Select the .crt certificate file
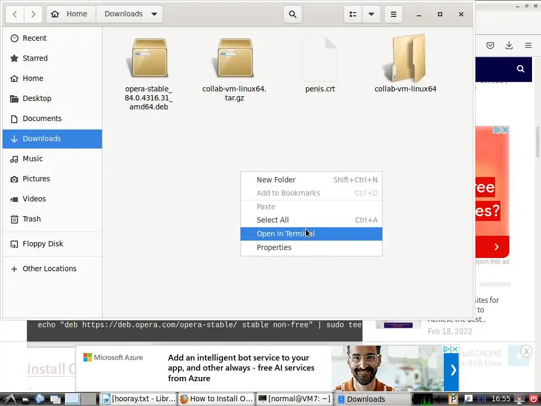 pyautogui.click(x=320, y=65)
